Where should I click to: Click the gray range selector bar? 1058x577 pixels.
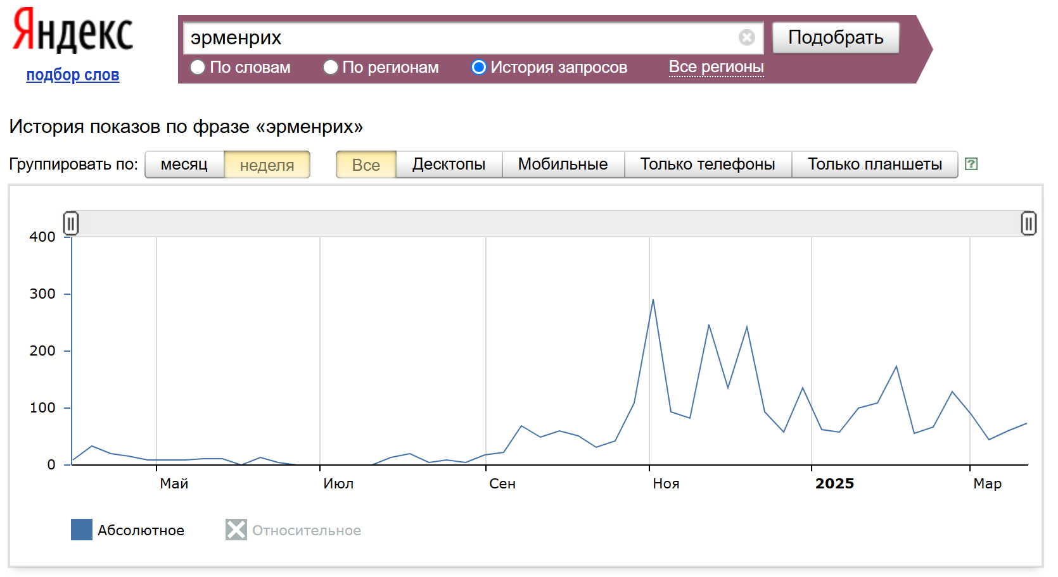click(550, 223)
